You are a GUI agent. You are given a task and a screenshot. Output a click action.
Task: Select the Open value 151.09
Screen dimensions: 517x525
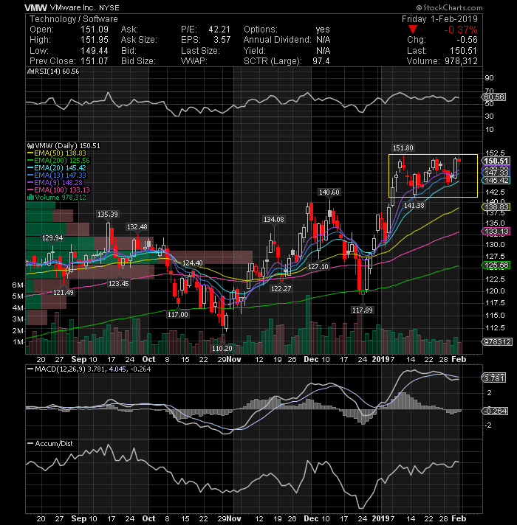tap(95, 29)
